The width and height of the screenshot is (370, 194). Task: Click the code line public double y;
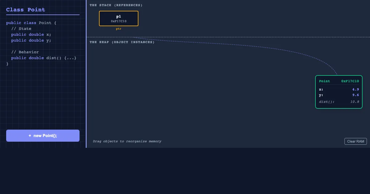(31, 40)
